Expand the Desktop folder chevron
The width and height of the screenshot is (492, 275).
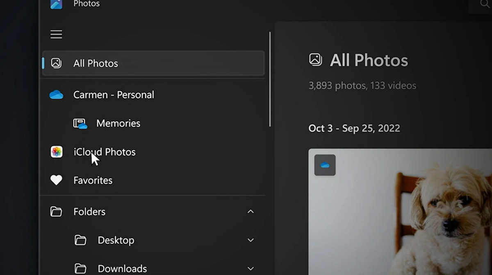(x=251, y=240)
